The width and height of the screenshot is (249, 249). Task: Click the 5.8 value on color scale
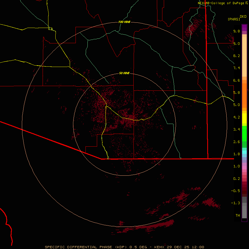click(x=237, y=93)
